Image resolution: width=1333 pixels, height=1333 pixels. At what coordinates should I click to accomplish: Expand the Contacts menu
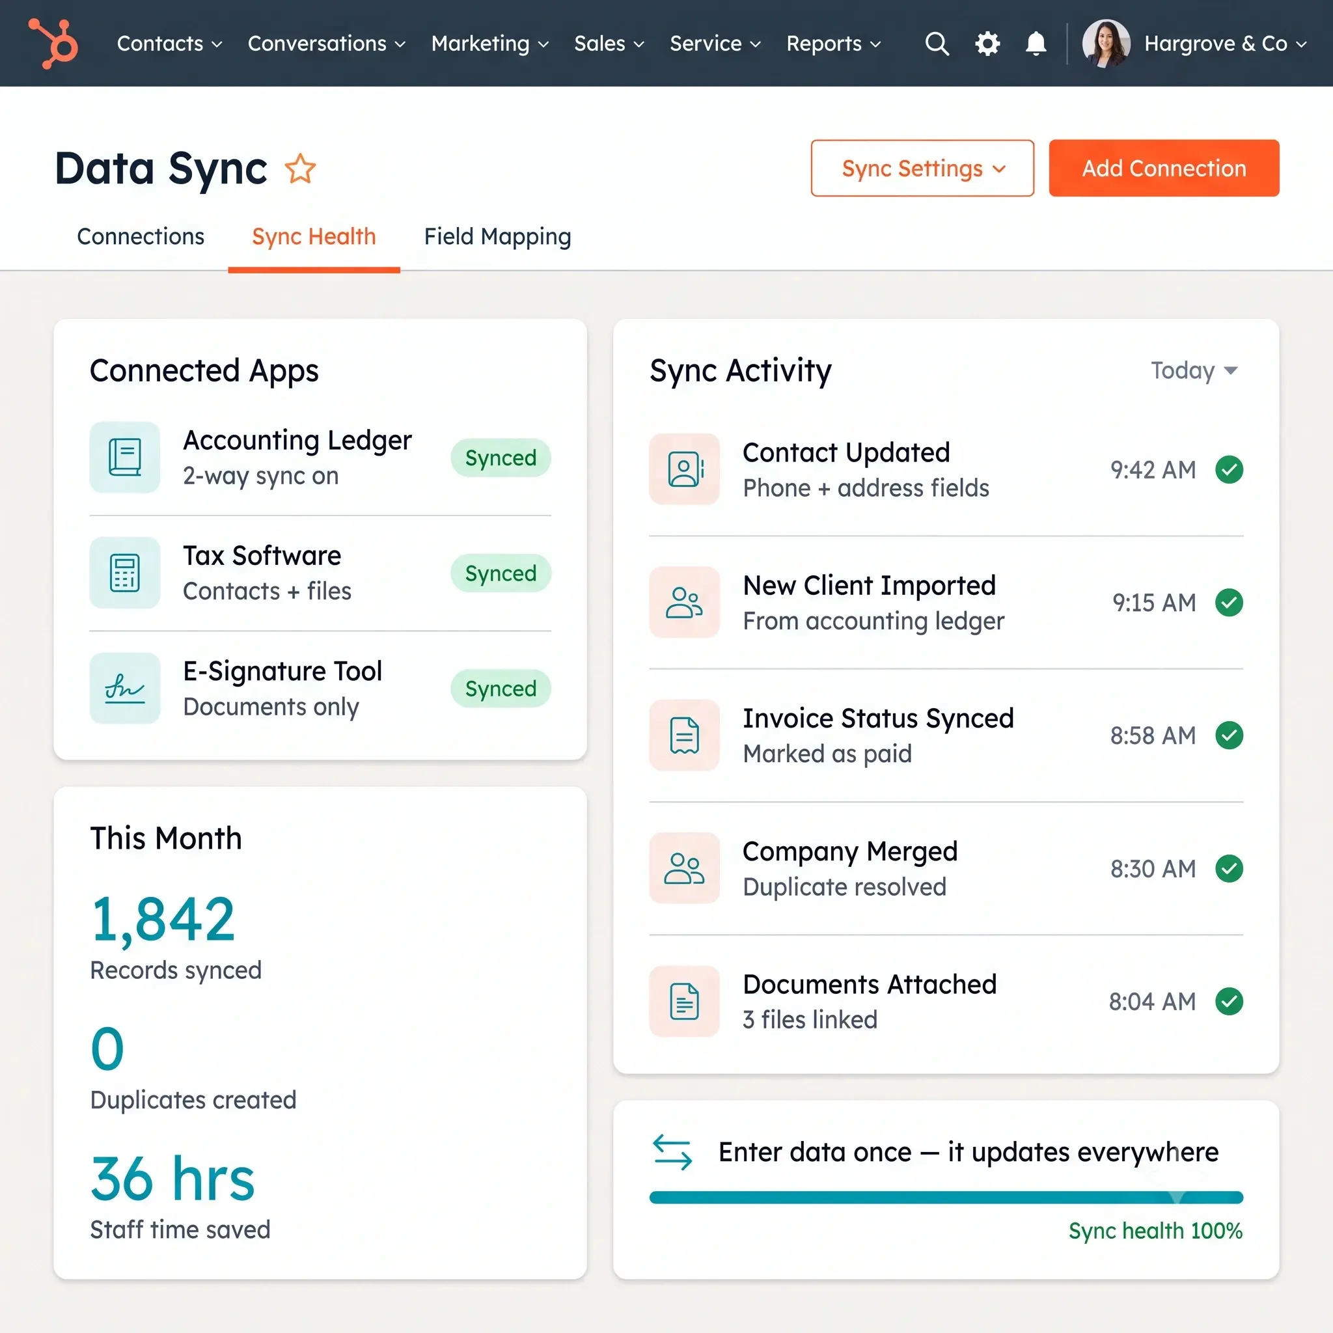click(x=169, y=44)
